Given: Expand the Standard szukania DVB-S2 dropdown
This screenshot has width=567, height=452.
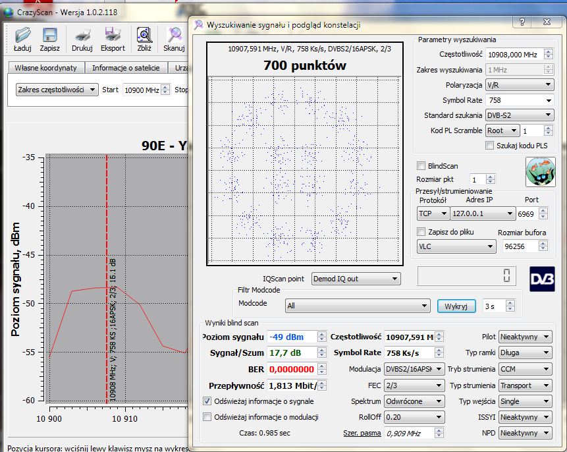Looking at the screenshot, I should tap(520, 115).
